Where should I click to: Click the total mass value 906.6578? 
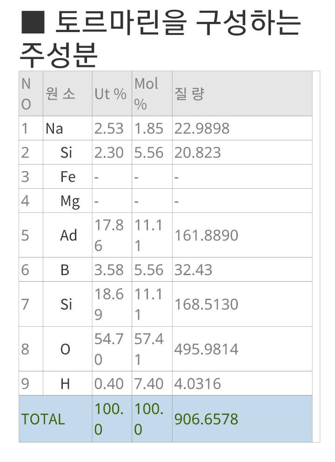click(x=206, y=419)
